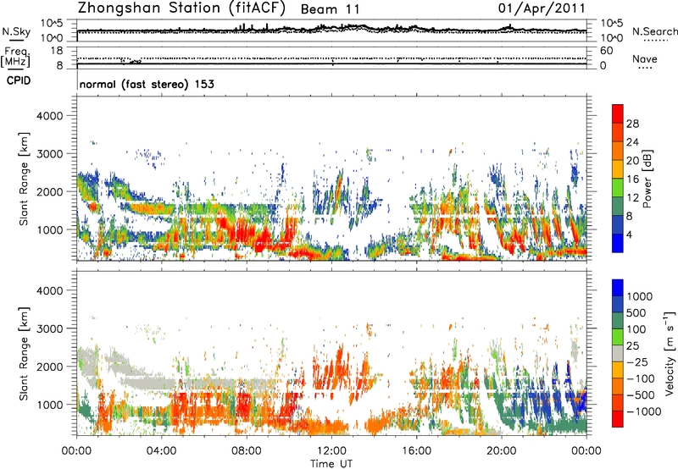Click the 'N.Search' legend label
This screenshot has height=469, width=678.
tap(654, 31)
